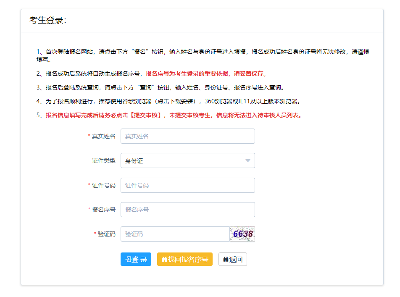Click the binoculars icon beside 找回报名序号

point(164,260)
